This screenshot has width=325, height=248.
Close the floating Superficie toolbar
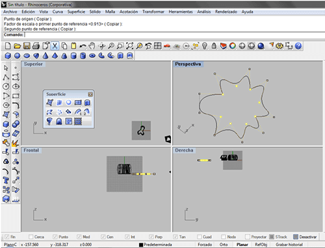coord(90,94)
